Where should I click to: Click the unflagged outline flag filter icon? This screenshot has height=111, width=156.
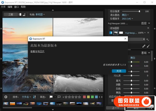[59, 97]
